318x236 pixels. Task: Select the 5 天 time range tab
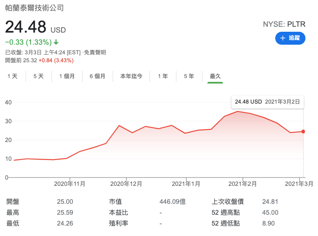pos(39,76)
